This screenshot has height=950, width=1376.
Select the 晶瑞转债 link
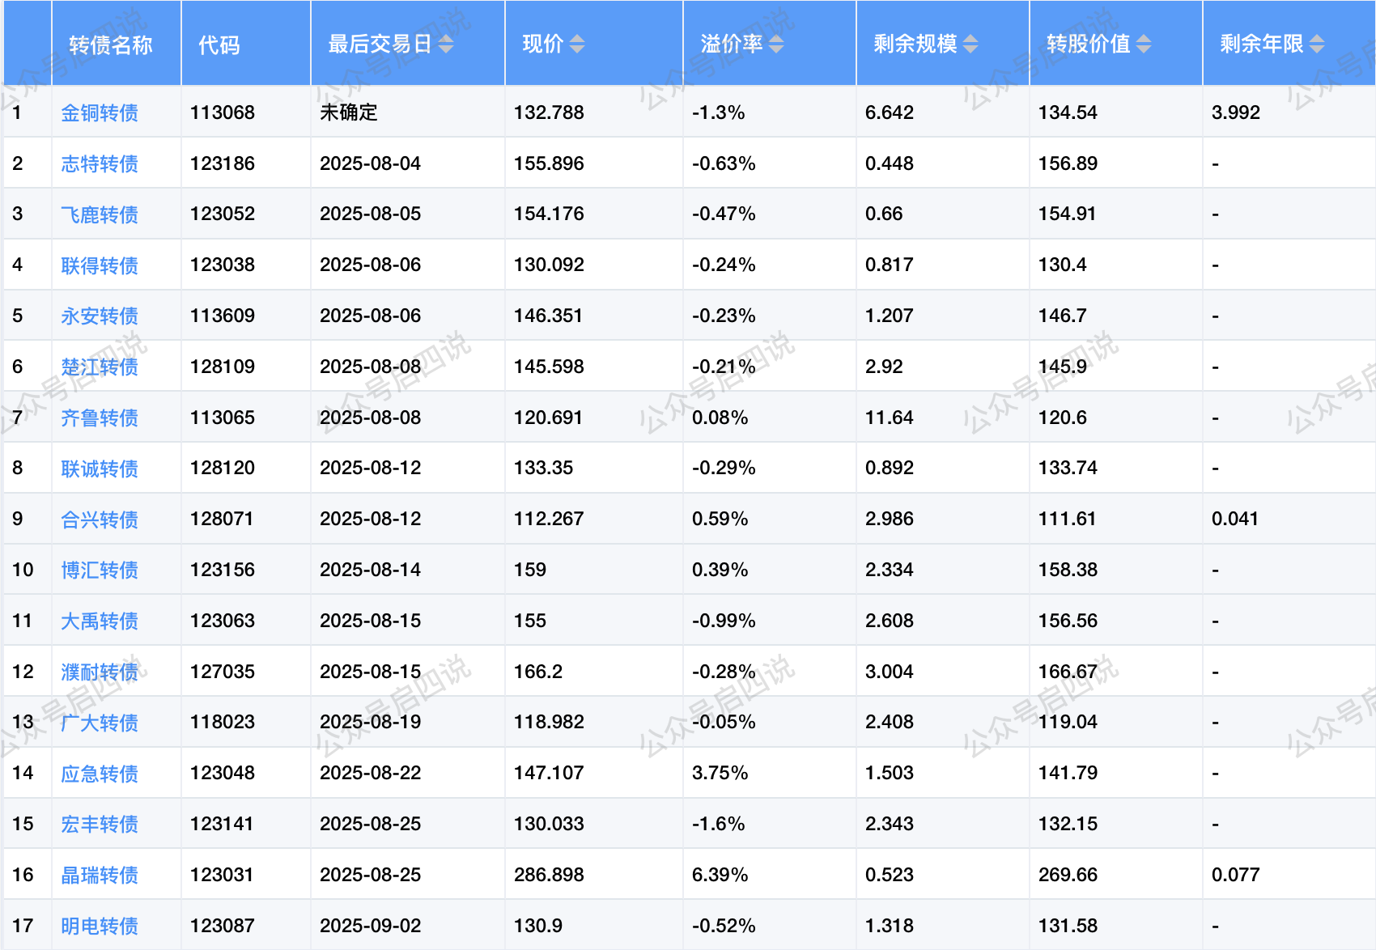(100, 876)
